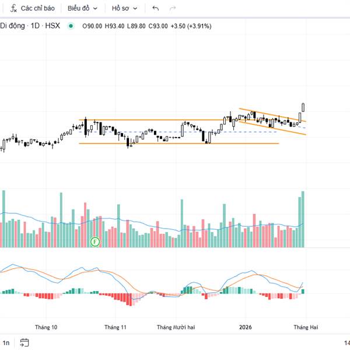Screen dimensions: 350x350
Task: Open the go-to-date calendar icon
Action: 24,342
